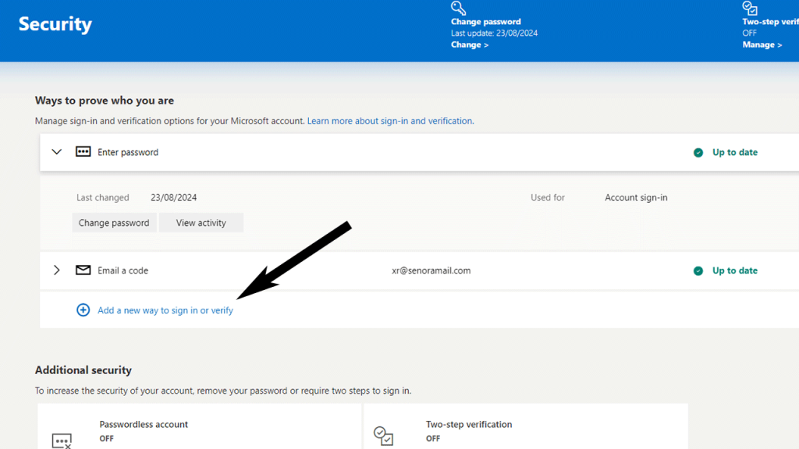Click the Security page heading

pyautogui.click(x=55, y=24)
